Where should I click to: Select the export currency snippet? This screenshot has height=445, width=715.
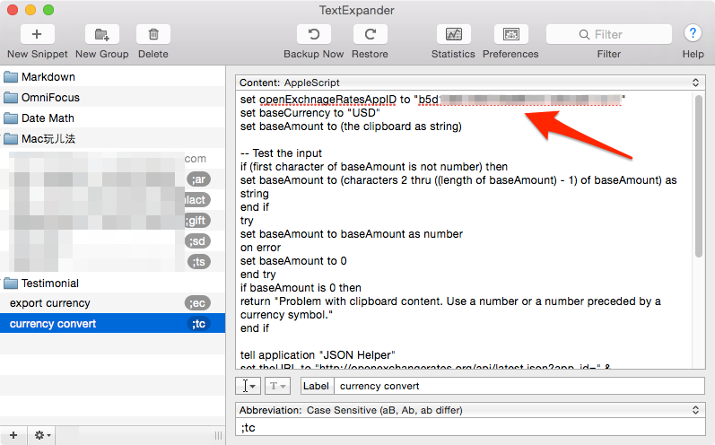pos(113,303)
